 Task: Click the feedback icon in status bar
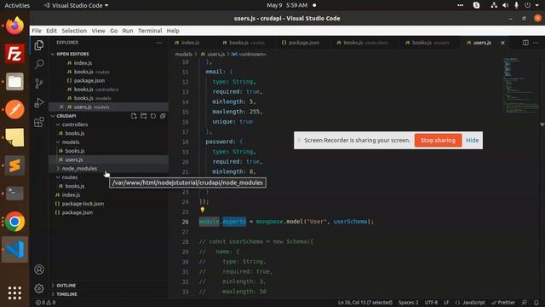pos(525,303)
